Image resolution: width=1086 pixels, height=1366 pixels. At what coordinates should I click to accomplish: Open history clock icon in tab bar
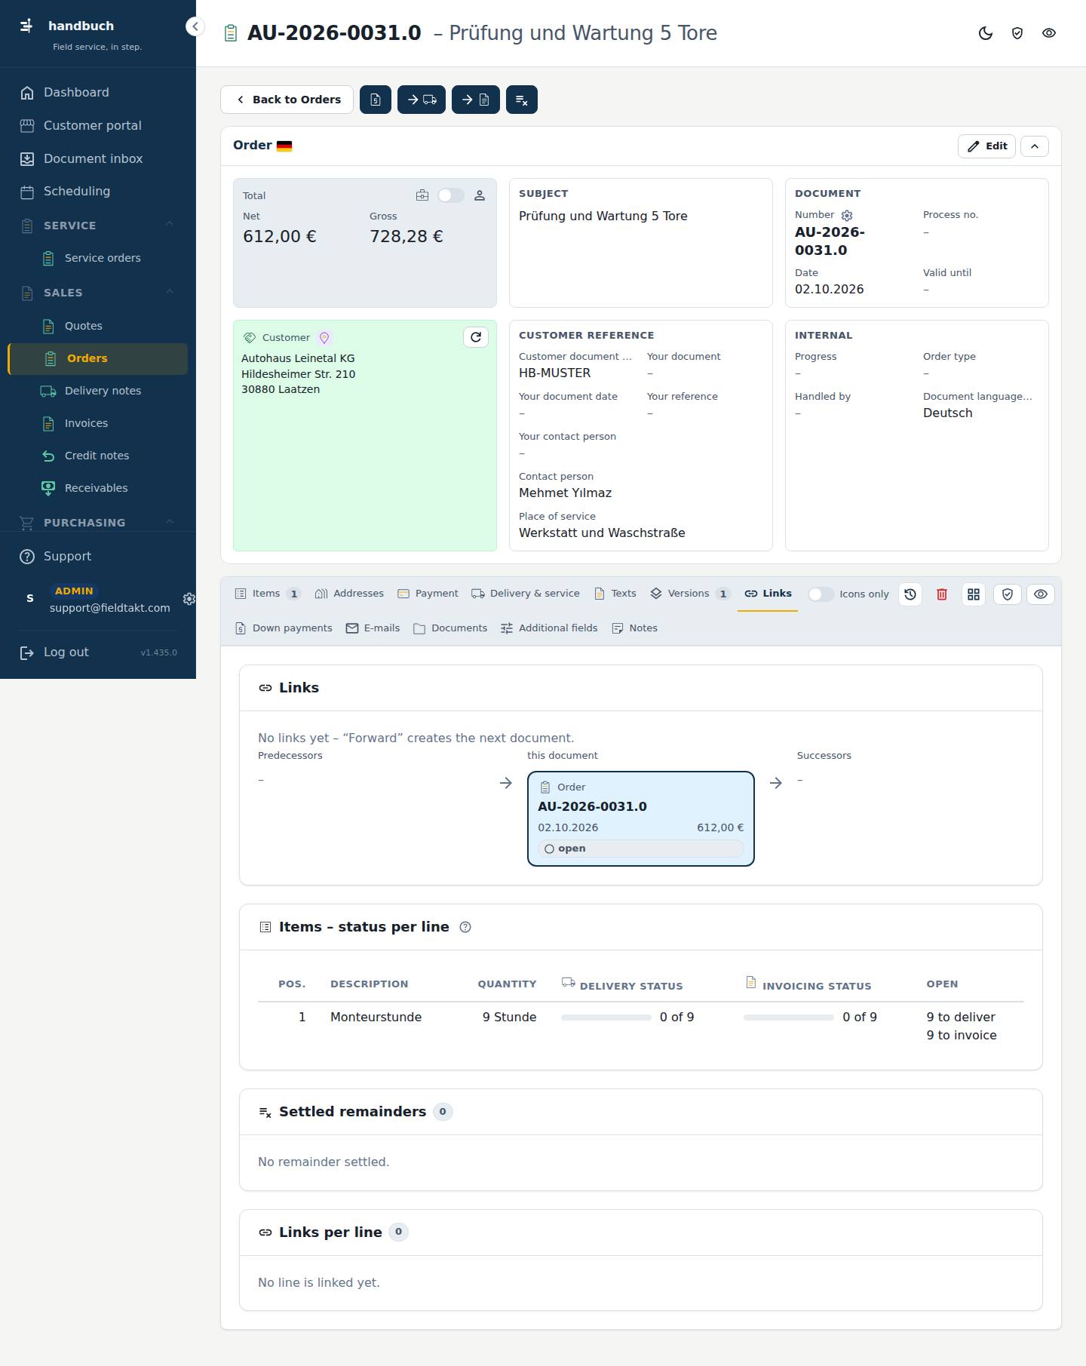pos(910,594)
